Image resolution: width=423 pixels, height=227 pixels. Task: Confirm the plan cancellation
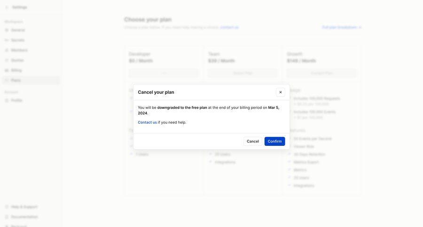click(274, 141)
